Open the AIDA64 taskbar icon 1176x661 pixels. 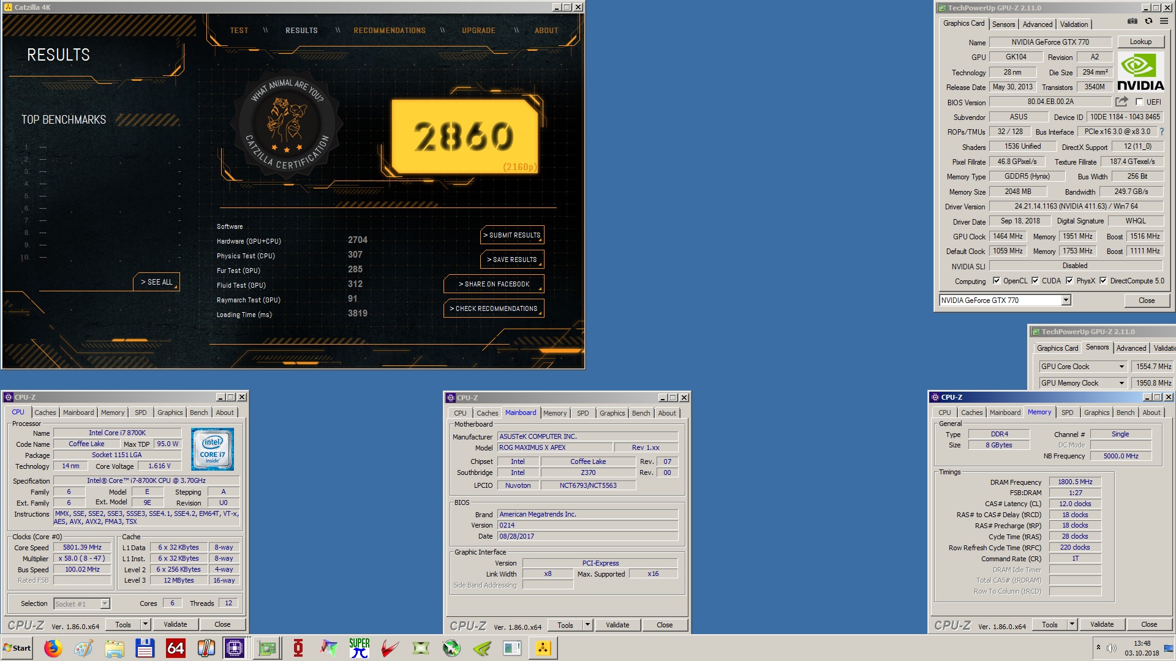176,648
